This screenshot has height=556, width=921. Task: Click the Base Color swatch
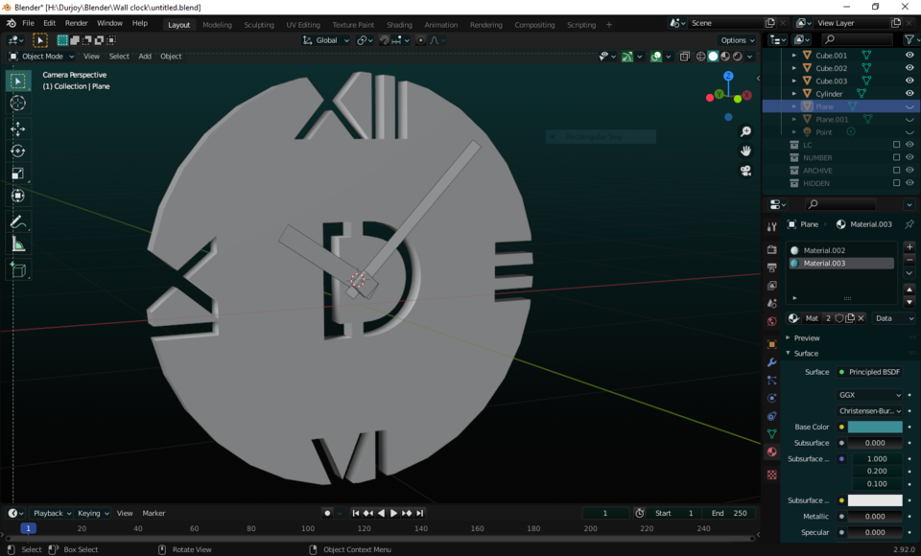(874, 427)
